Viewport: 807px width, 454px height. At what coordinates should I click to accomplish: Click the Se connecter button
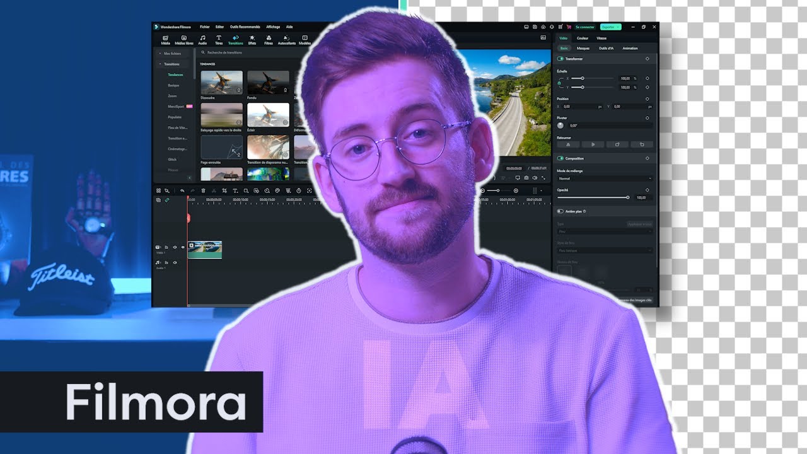[584, 27]
